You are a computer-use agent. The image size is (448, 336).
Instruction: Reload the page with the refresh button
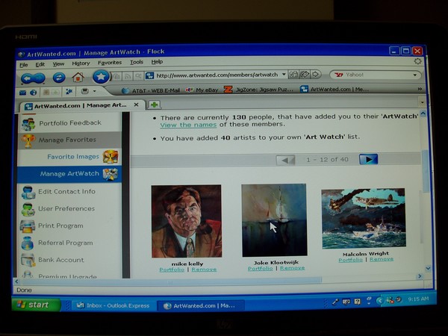[59, 78]
